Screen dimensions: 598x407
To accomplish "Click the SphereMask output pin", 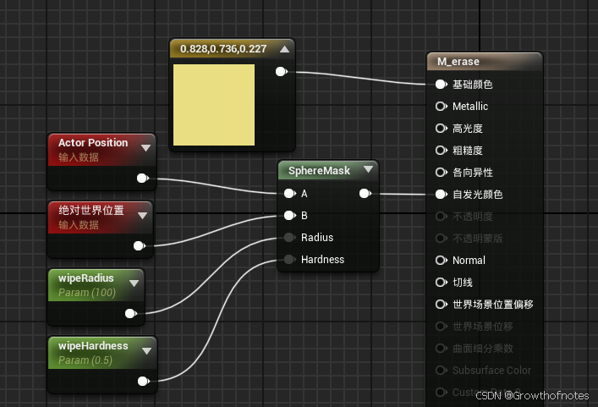I will coord(365,194).
